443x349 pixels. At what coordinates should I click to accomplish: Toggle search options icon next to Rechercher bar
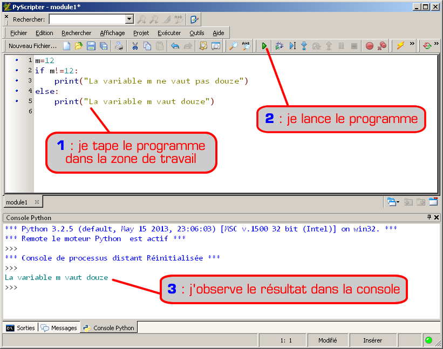tap(194, 19)
